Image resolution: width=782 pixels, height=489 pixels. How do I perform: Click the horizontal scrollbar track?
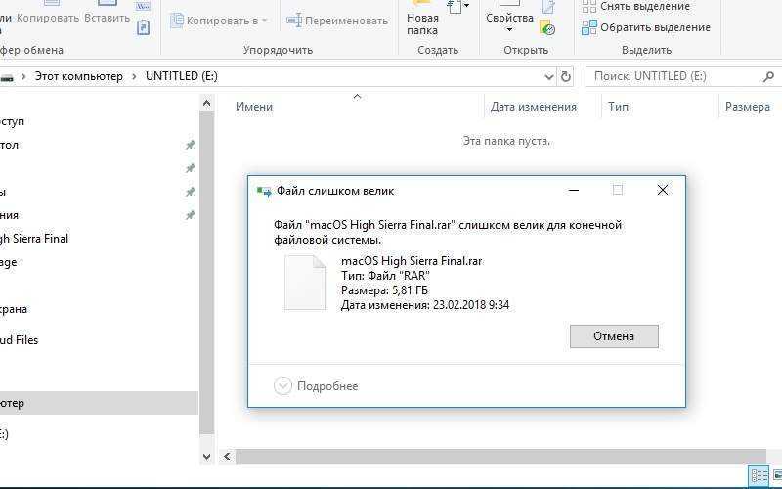pos(500,456)
